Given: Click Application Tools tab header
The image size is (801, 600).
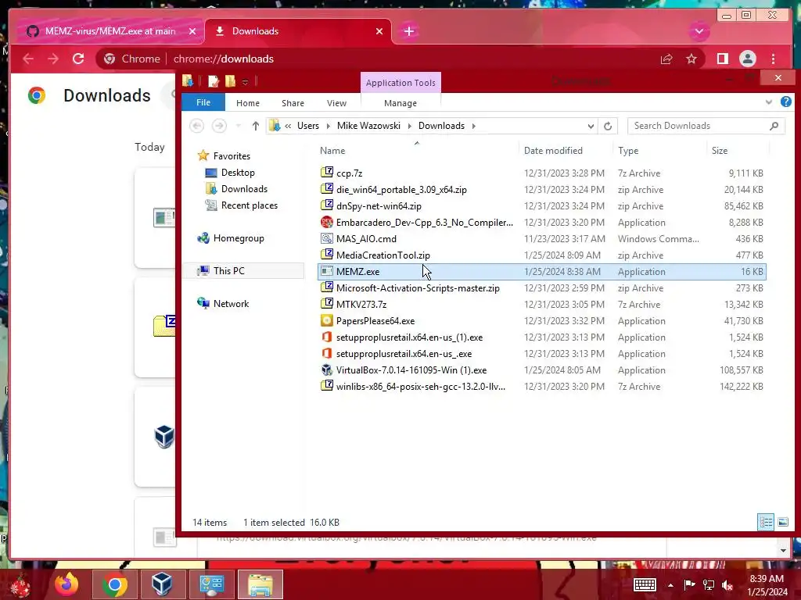Looking at the screenshot, I should (x=400, y=83).
